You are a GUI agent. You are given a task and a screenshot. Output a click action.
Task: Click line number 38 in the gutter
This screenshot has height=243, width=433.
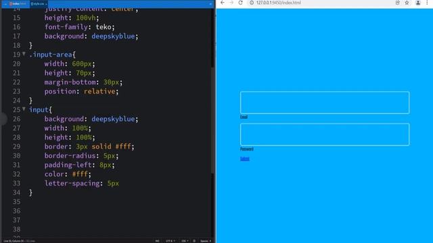click(x=16, y=229)
